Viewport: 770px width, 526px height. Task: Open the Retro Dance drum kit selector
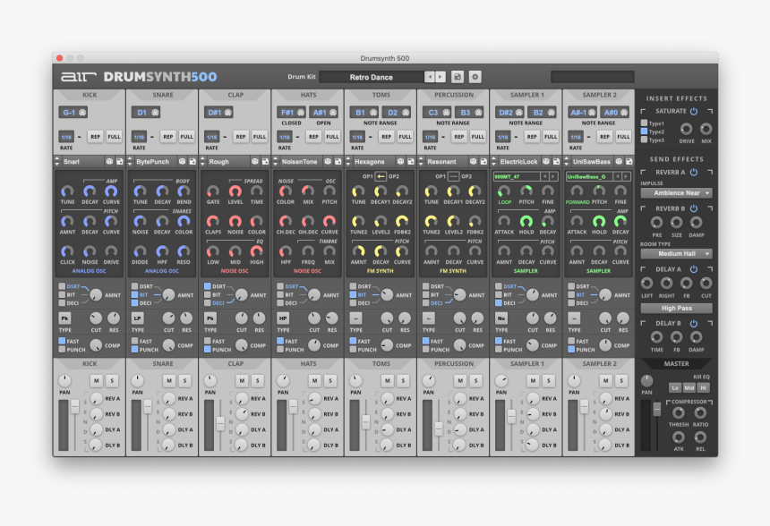click(x=372, y=77)
